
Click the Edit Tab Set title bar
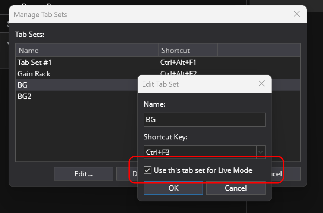pyautogui.click(x=196, y=84)
